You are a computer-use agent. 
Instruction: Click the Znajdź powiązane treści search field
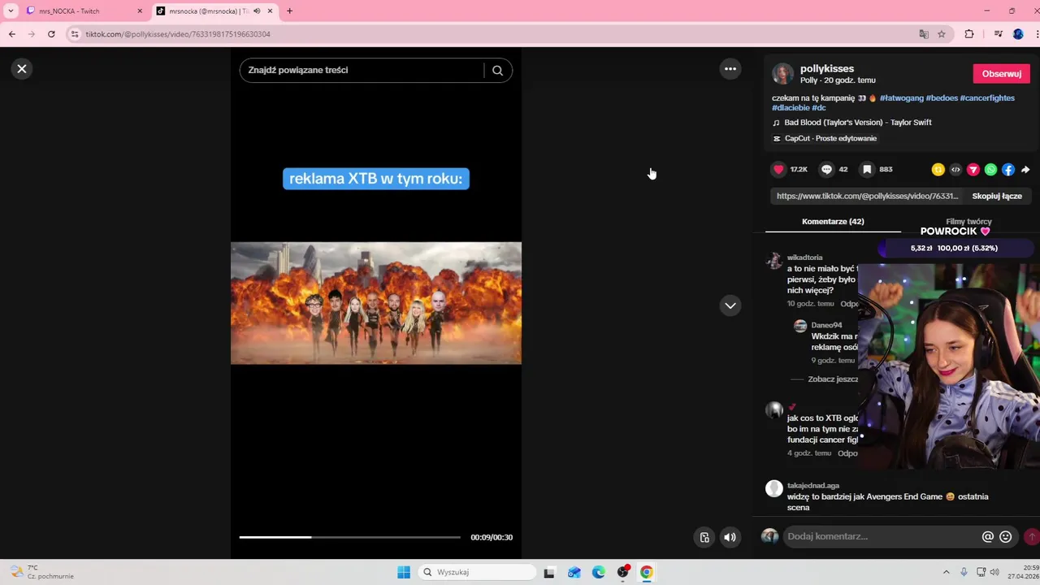click(362, 71)
